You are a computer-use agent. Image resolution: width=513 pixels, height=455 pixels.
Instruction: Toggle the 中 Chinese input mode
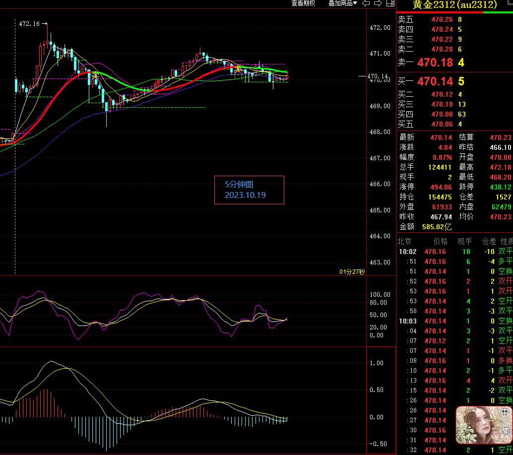[x=506, y=413]
